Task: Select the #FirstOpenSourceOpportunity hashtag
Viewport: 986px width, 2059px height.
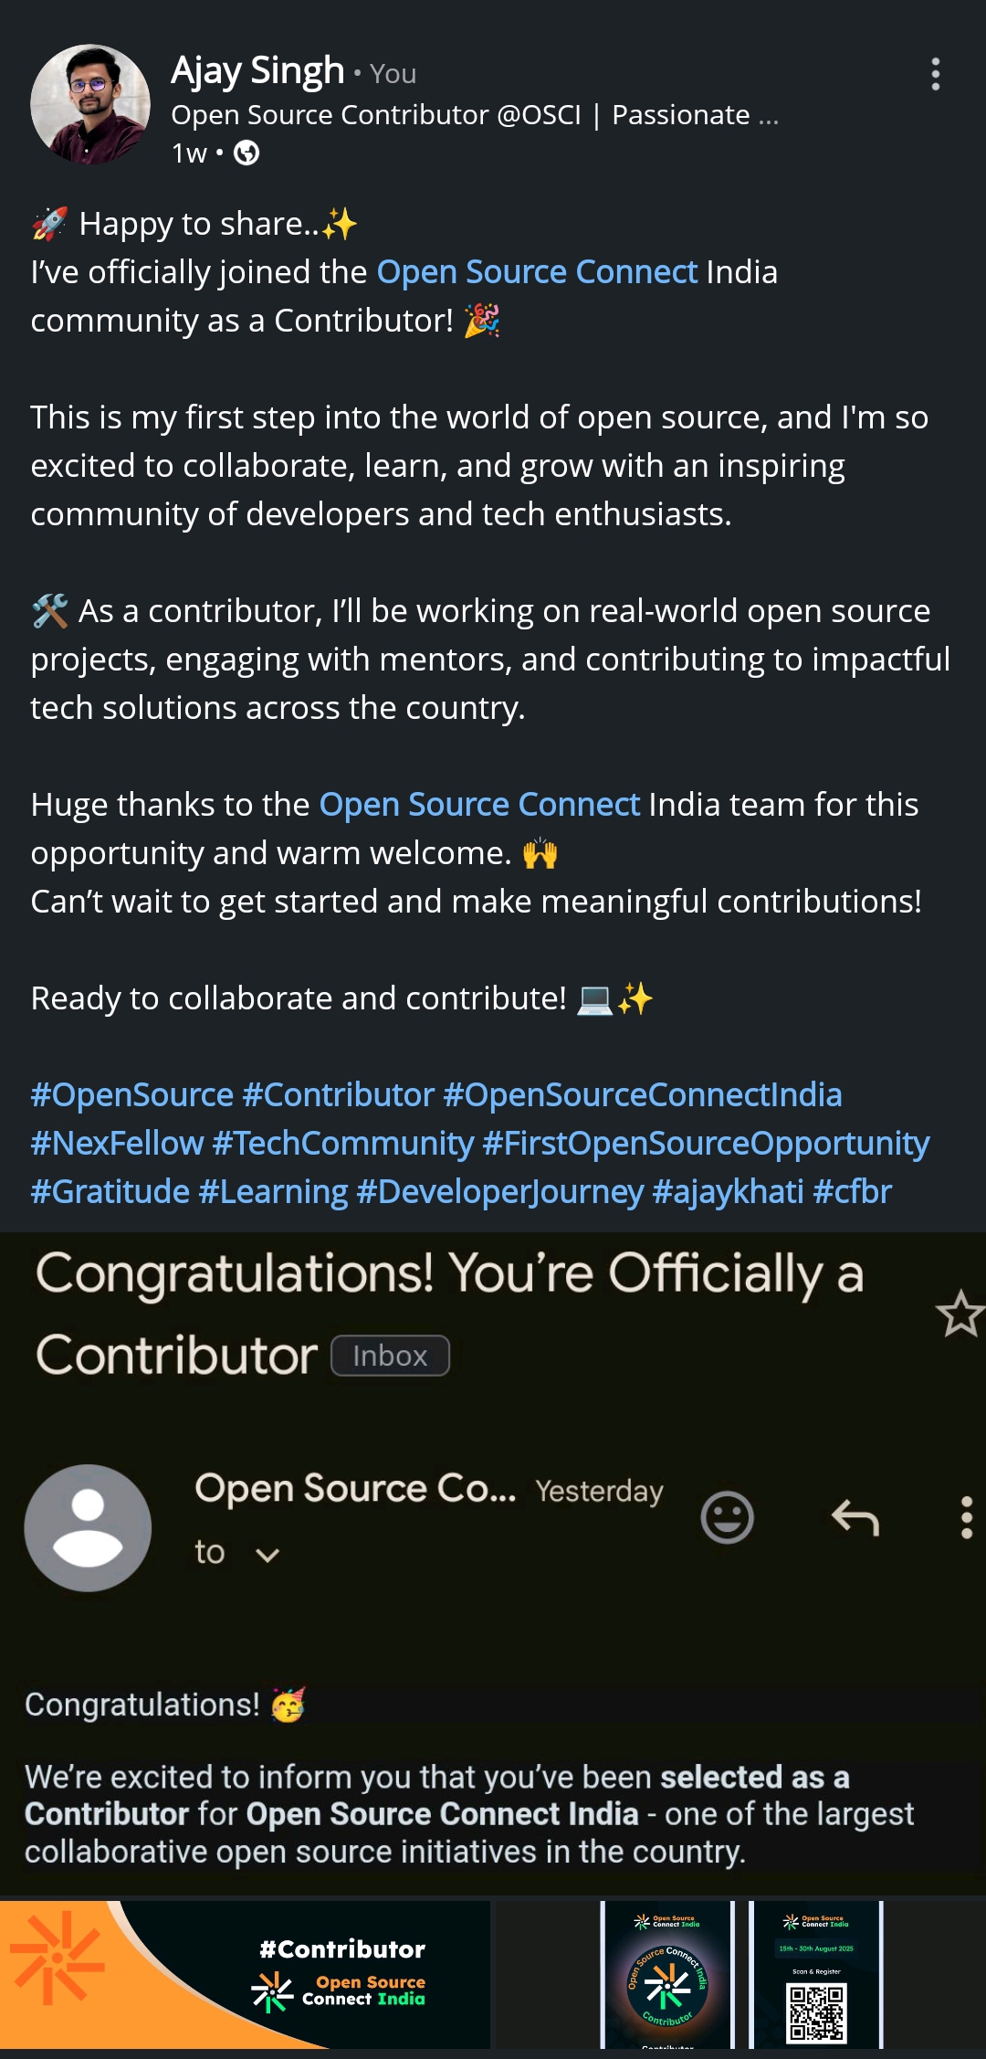Action: point(706,1143)
